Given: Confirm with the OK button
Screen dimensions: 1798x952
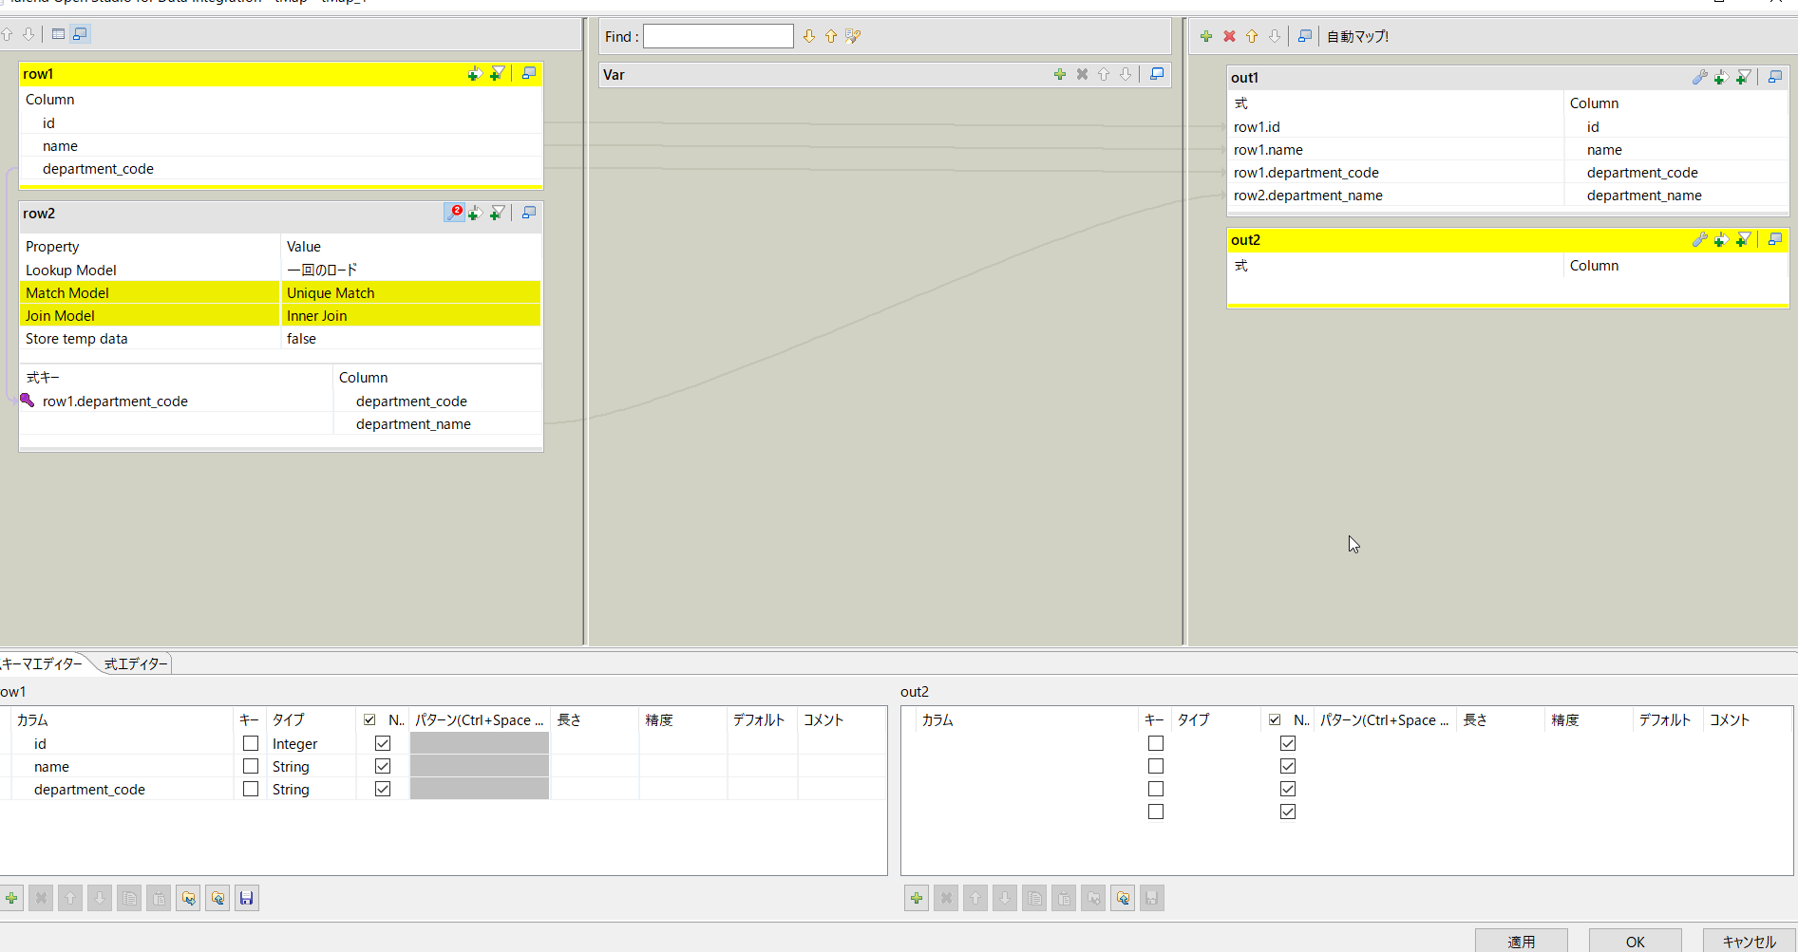Looking at the screenshot, I should click(1636, 942).
